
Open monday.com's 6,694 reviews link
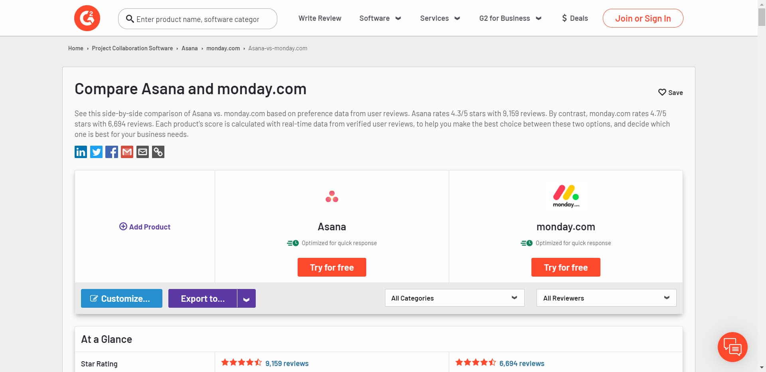click(521, 364)
